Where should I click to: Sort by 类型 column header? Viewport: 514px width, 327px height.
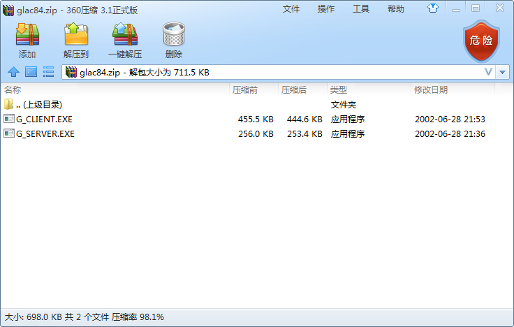click(339, 89)
